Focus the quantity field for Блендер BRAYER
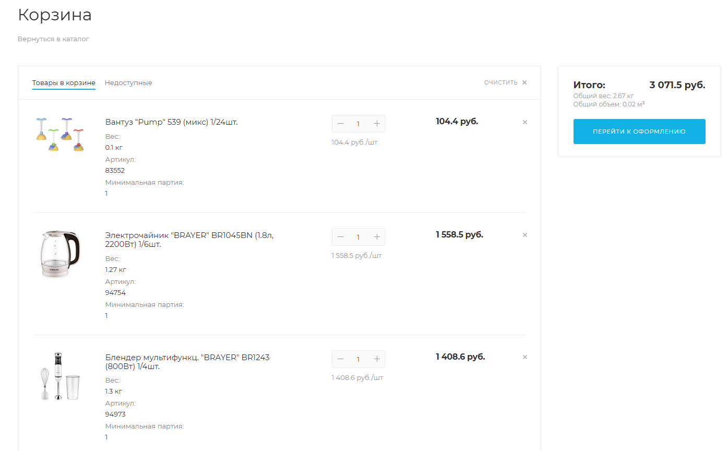 [x=359, y=359]
